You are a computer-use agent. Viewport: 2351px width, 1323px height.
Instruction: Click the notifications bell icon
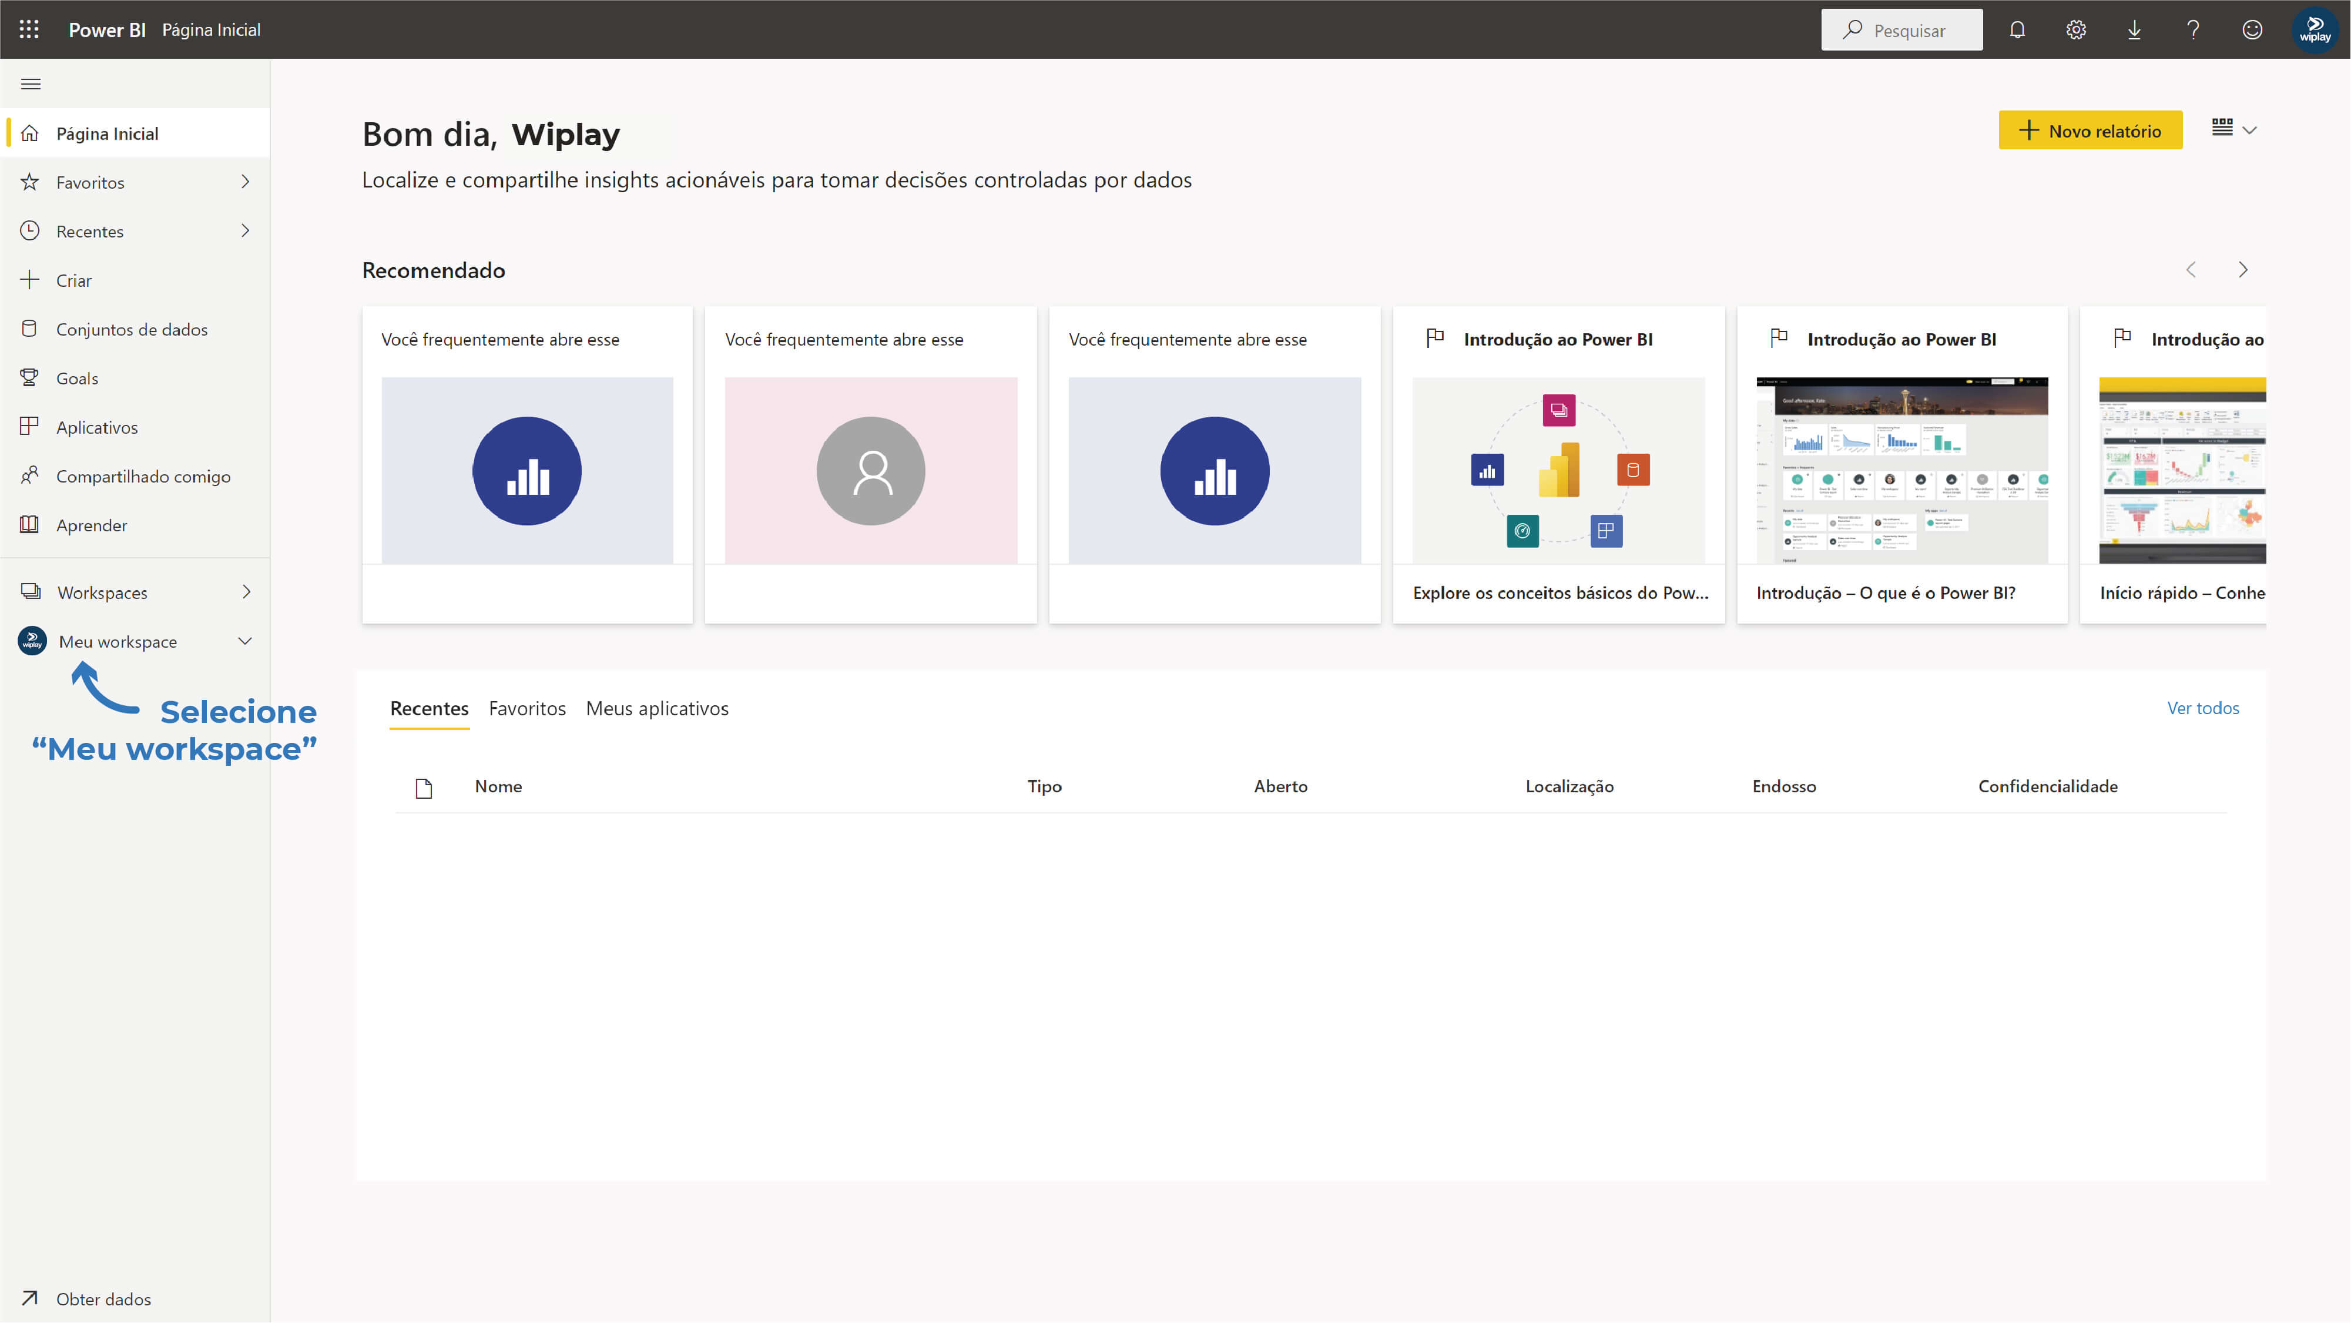[2017, 30]
